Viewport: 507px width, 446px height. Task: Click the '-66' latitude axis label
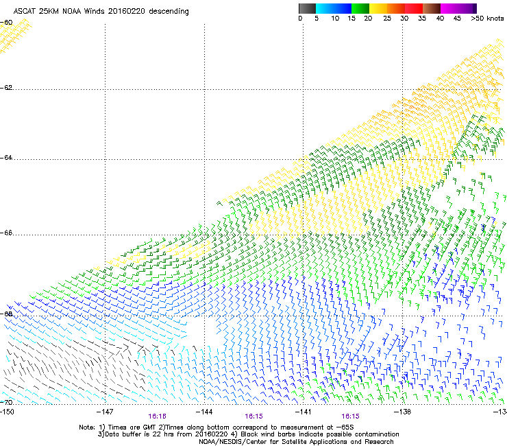[6, 233]
